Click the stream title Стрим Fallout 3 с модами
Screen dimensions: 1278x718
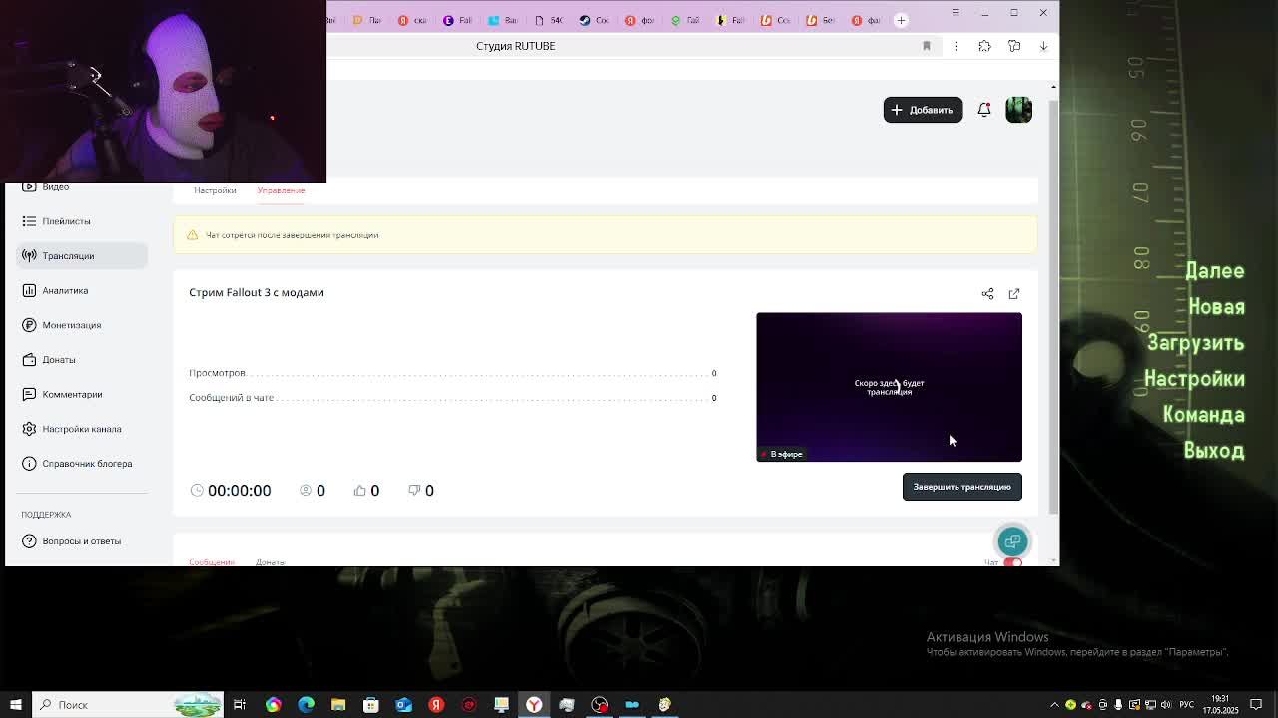(x=257, y=292)
